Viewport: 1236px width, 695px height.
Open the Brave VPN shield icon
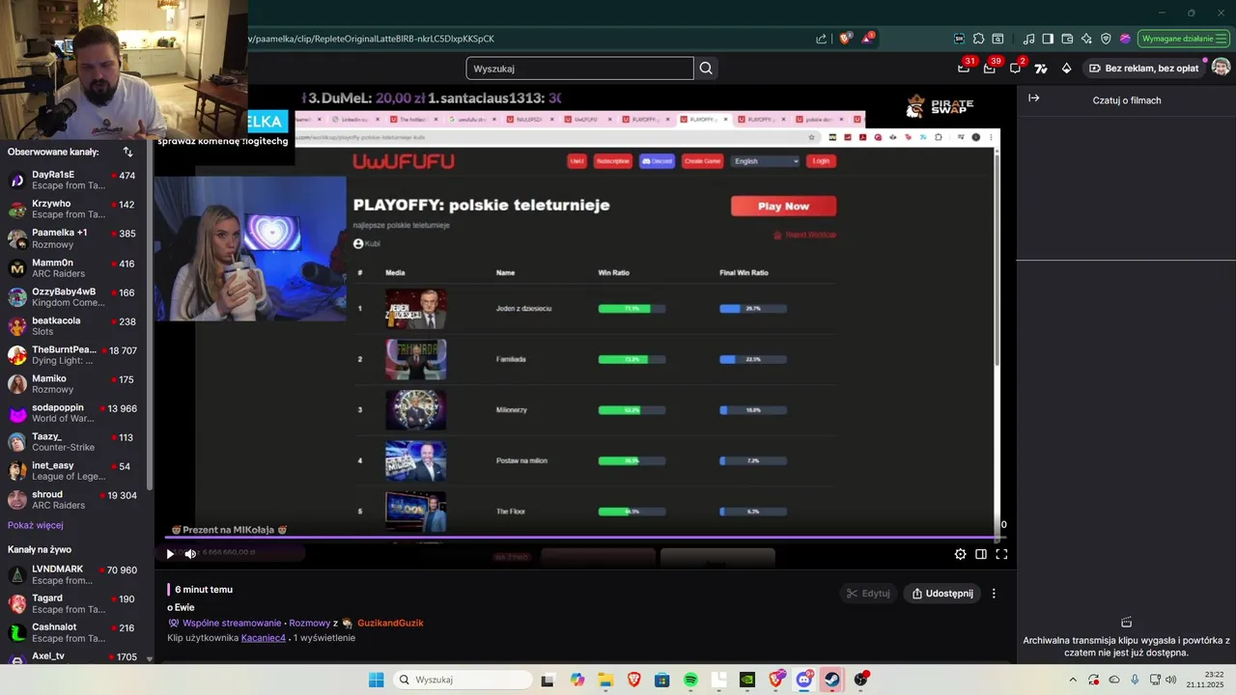pos(1106,39)
